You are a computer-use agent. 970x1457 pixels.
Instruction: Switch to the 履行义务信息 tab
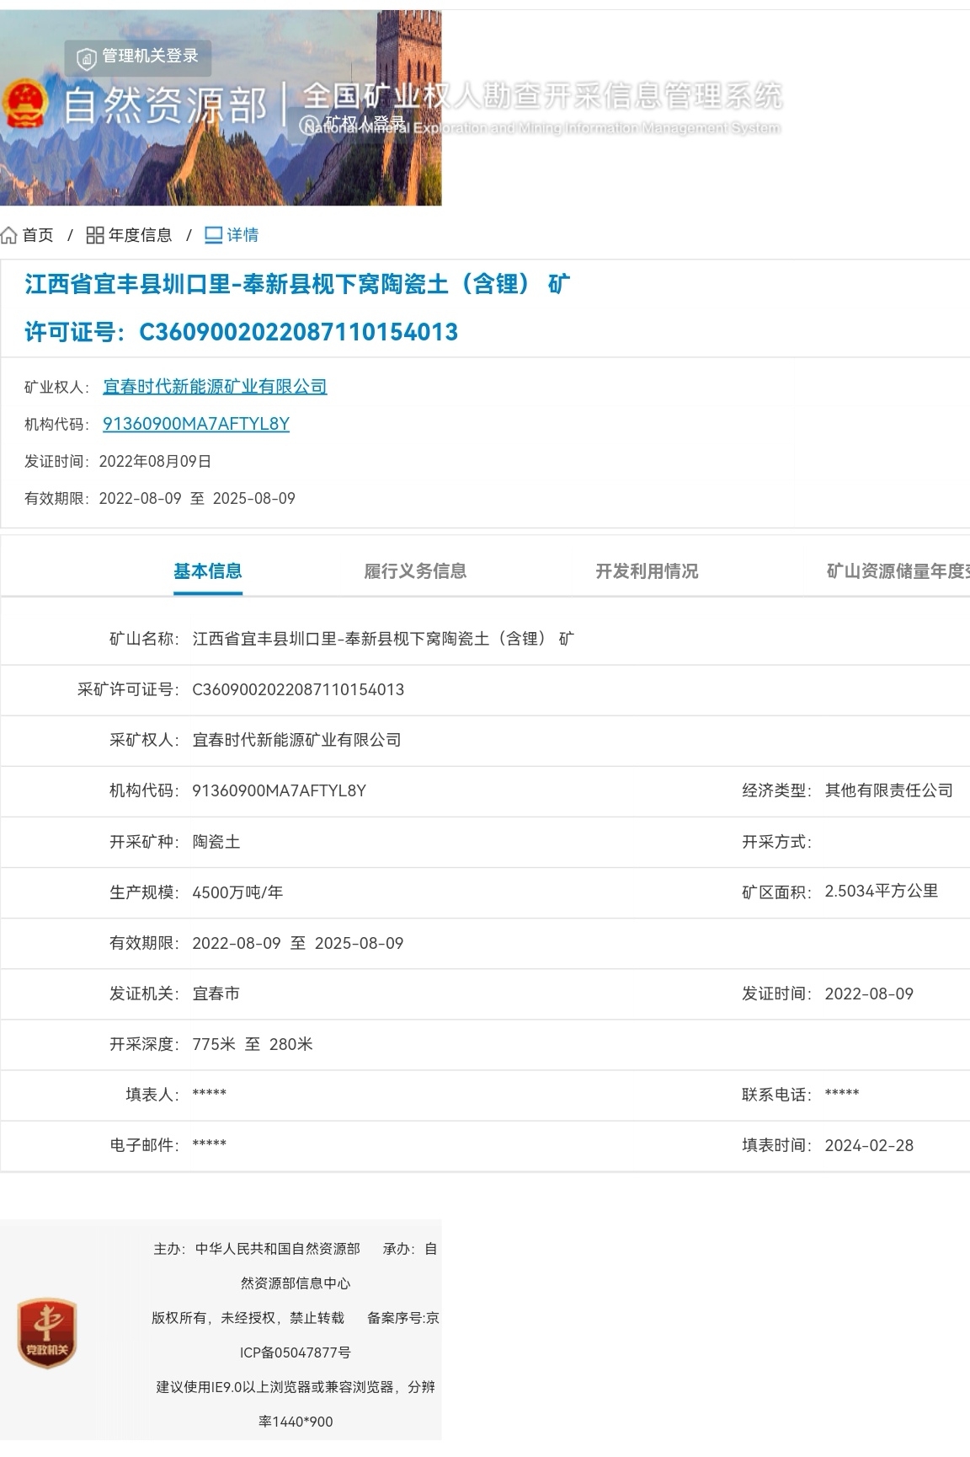pos(415,571)
